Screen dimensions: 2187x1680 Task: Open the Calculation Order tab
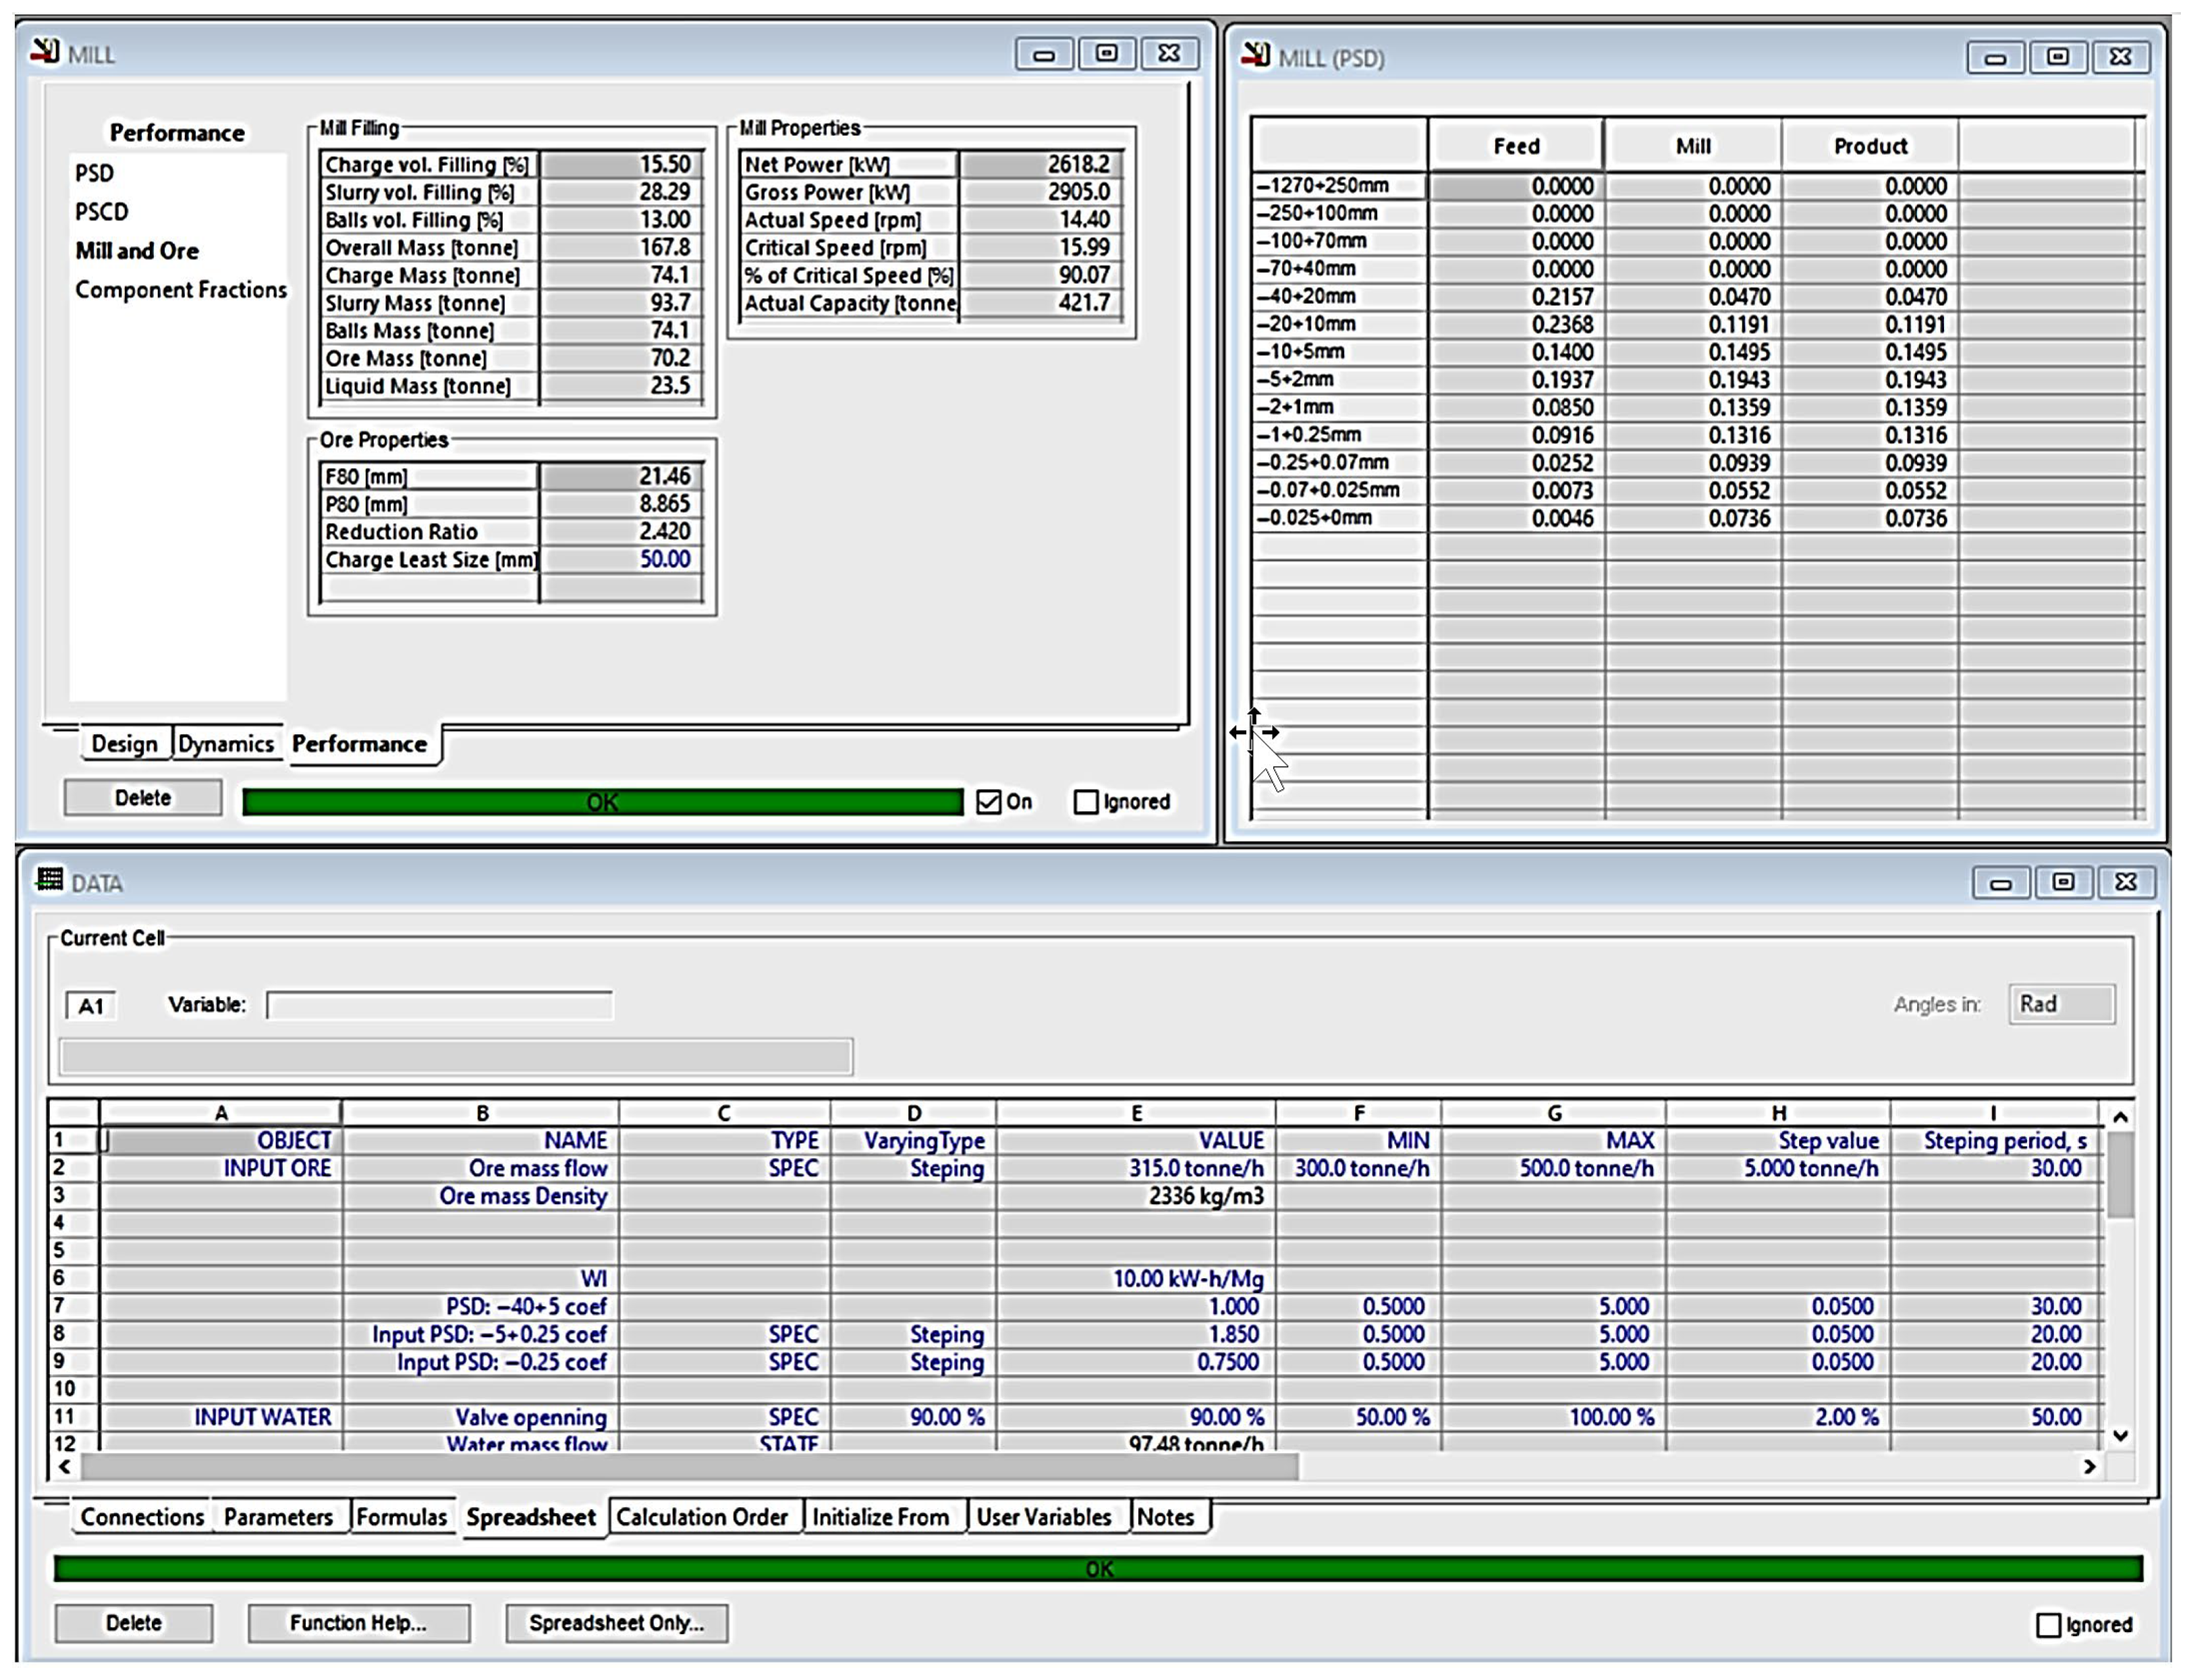point(702,1517)
